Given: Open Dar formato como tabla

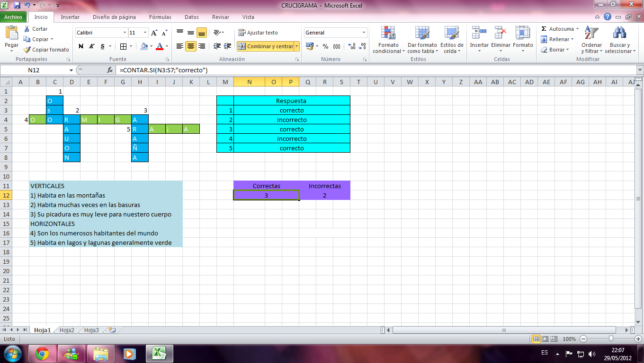Looking at the screenshot, I should click(422, 40).
